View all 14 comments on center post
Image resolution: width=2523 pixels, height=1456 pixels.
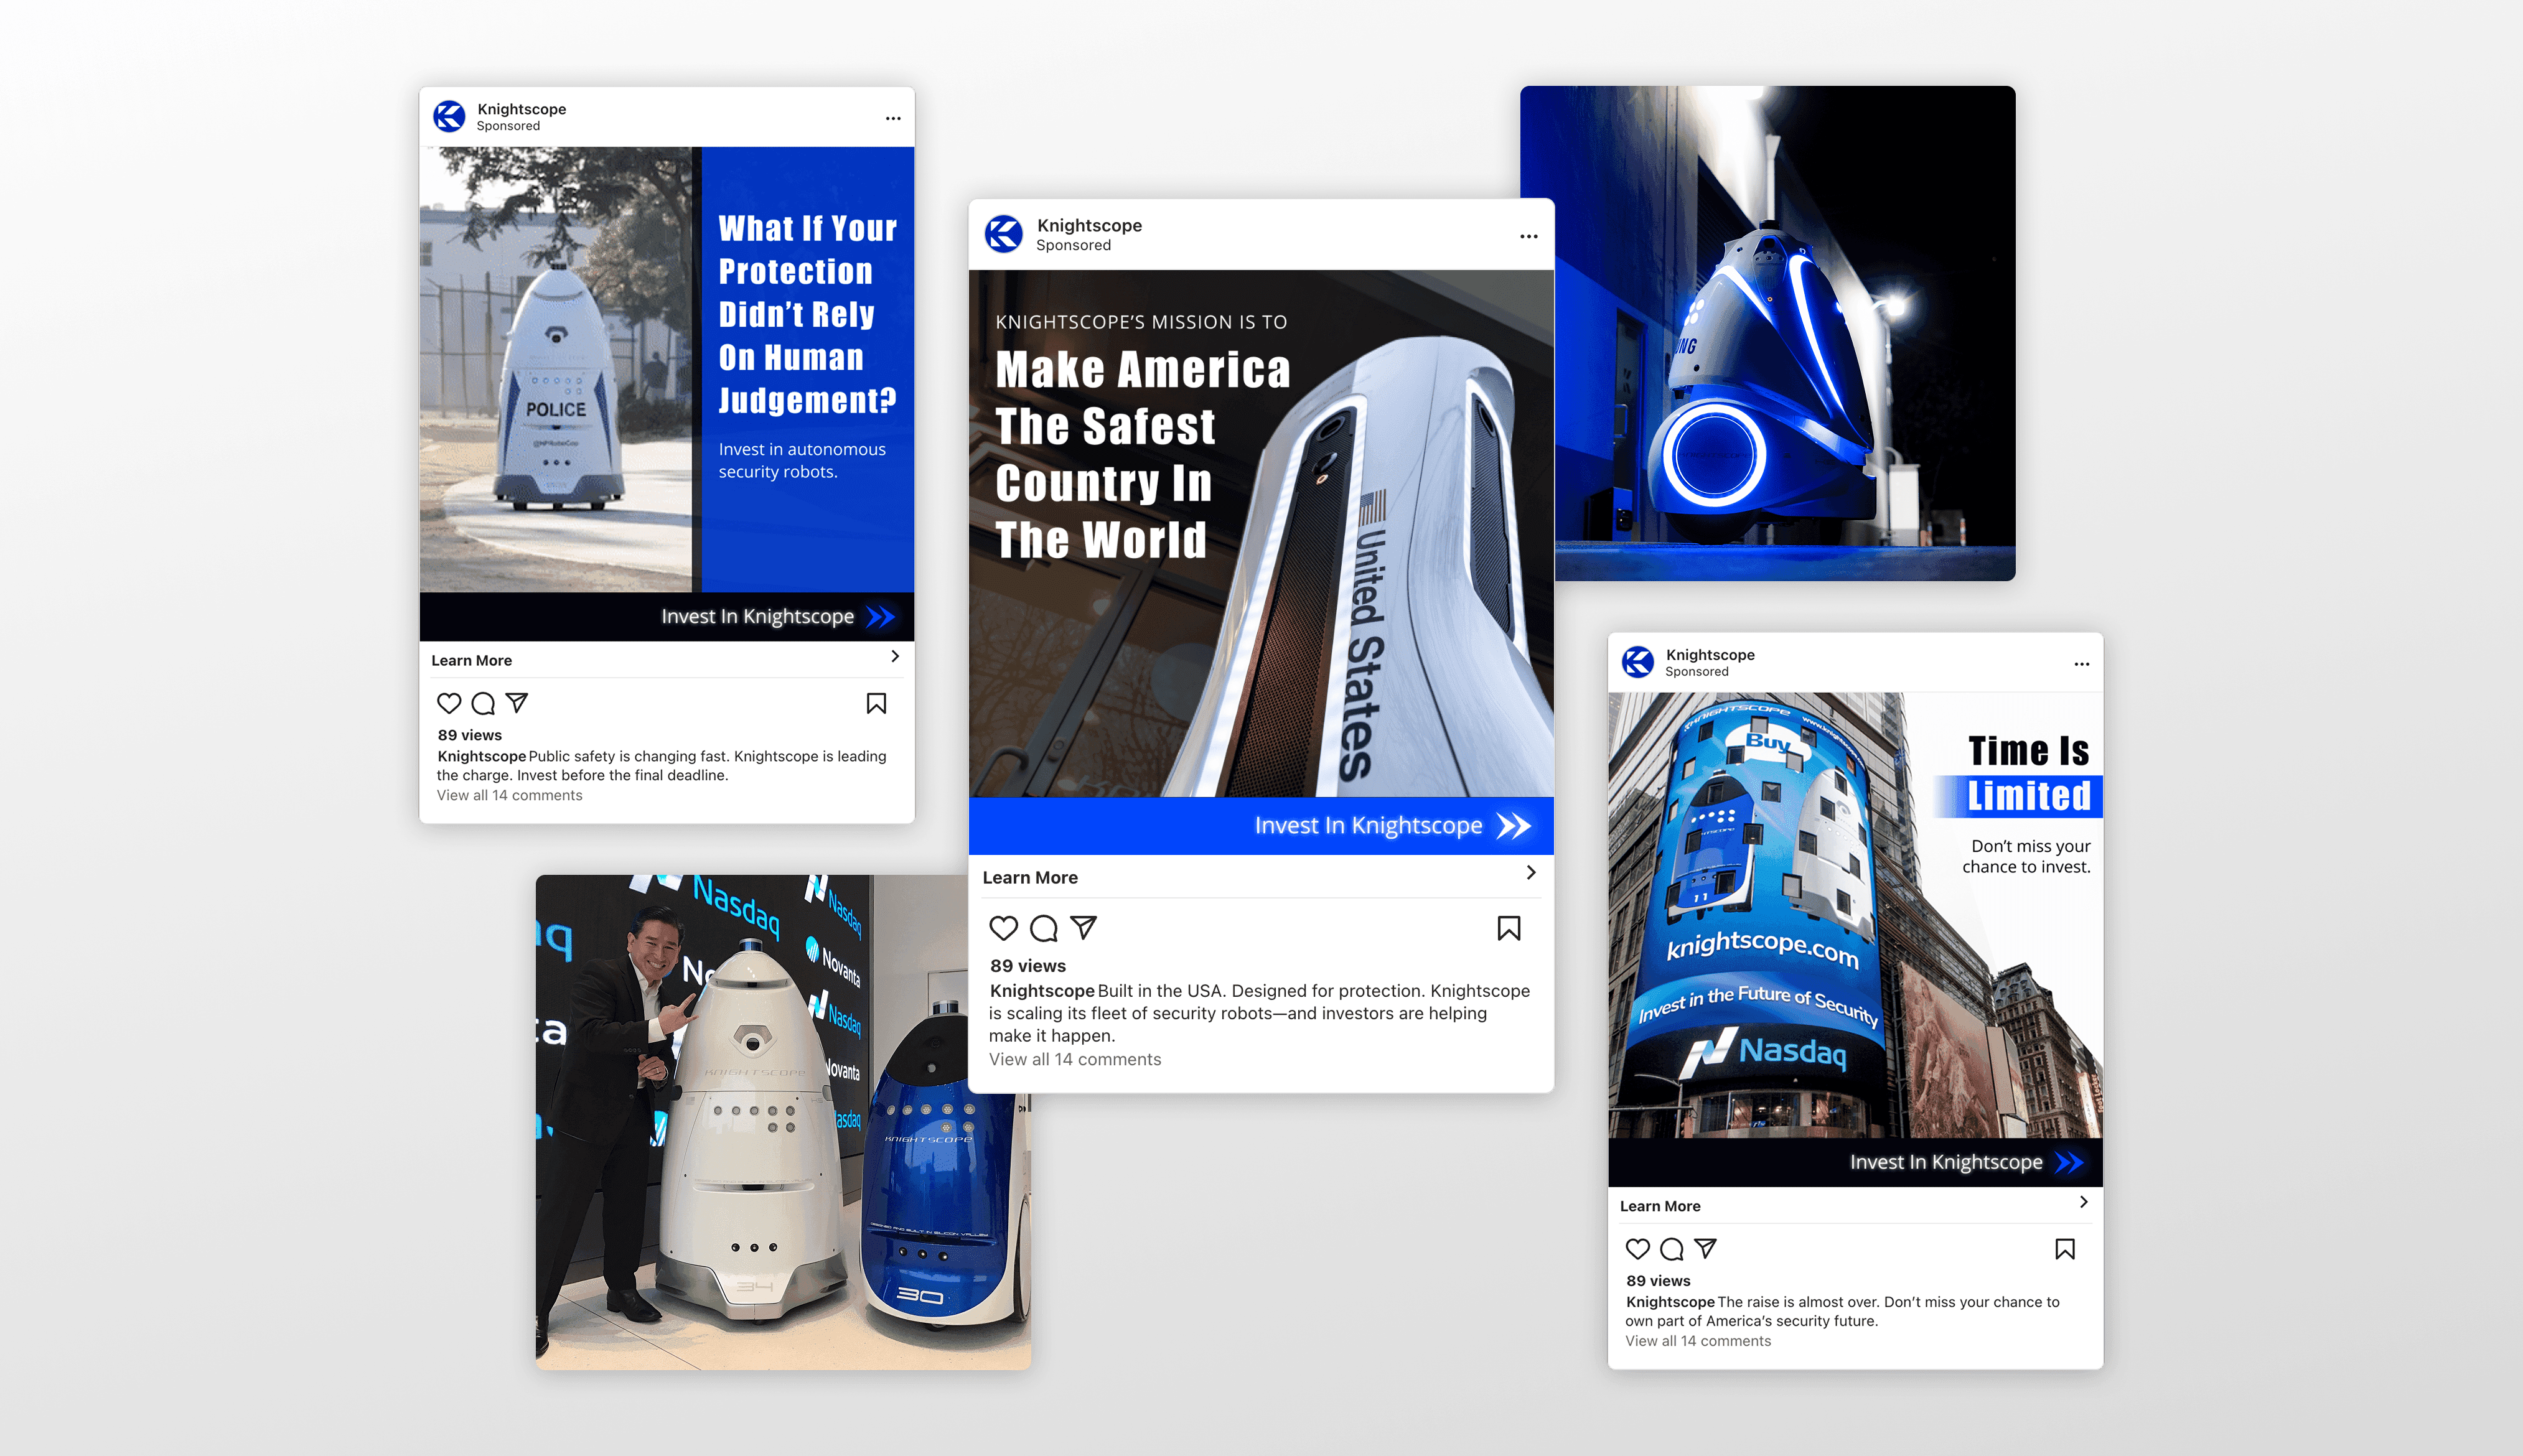pos(1075,1059)
